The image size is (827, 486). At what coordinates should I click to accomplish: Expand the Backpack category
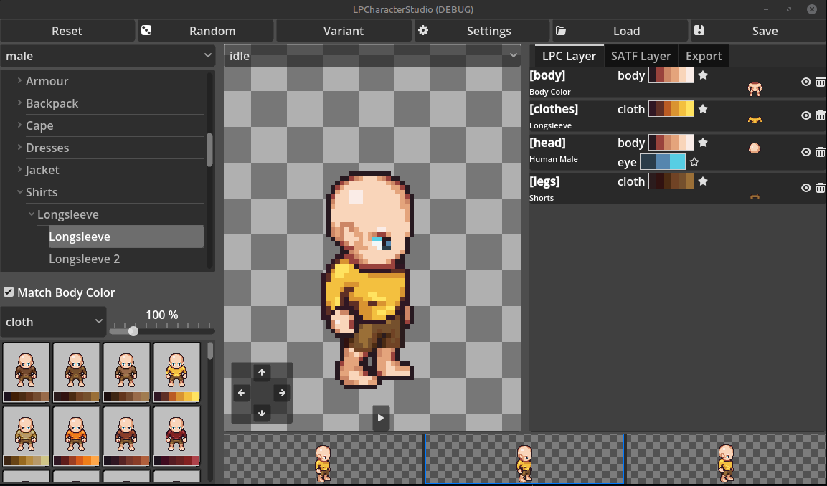tap(19, 103)
